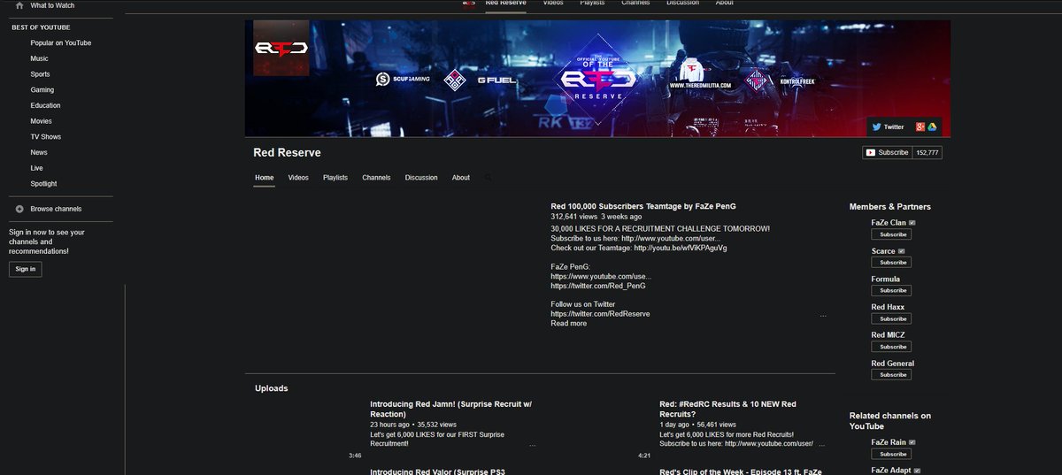This screenshot has height=475, width=1062.
Task: Open the FaZe Clan channel name
Action: (889, 223)
